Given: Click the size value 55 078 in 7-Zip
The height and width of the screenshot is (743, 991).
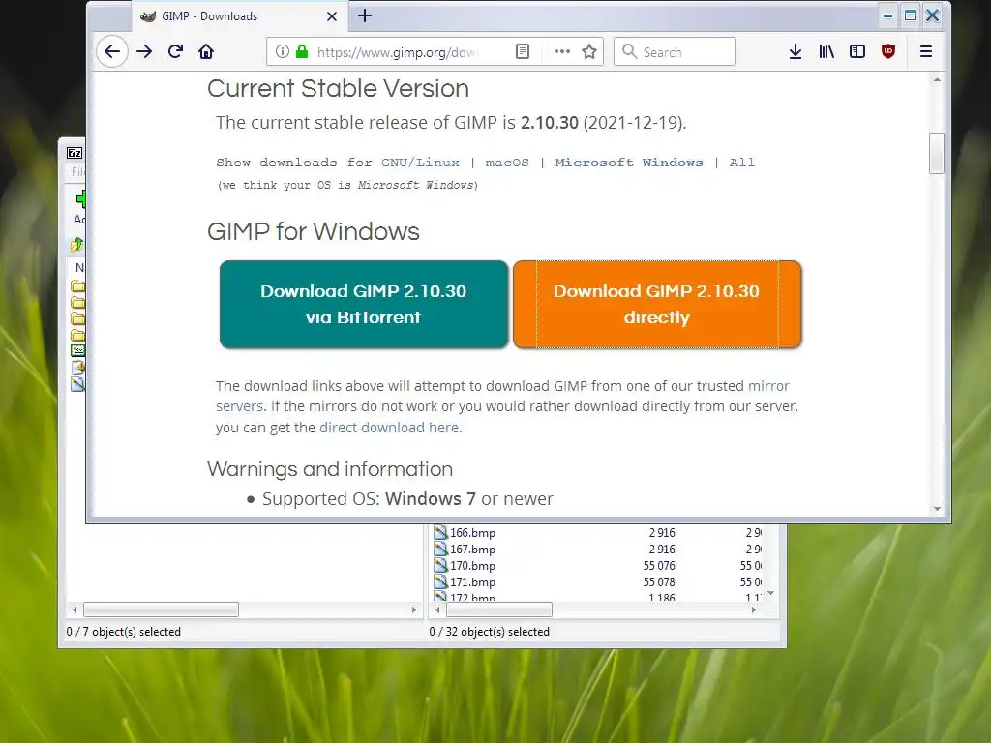Looking at the screenshot, I should 659,581.
